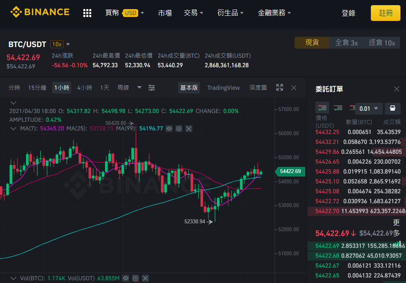Expand chart to fullscreen
This screenshot has width=406, height=283.
point(280,88)
